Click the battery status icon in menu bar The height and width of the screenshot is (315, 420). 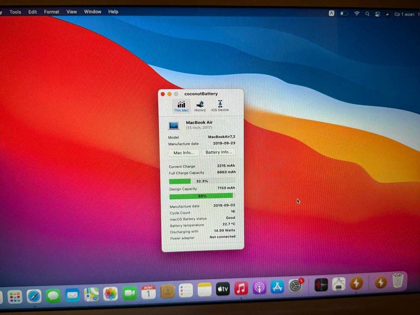point(344,13)
